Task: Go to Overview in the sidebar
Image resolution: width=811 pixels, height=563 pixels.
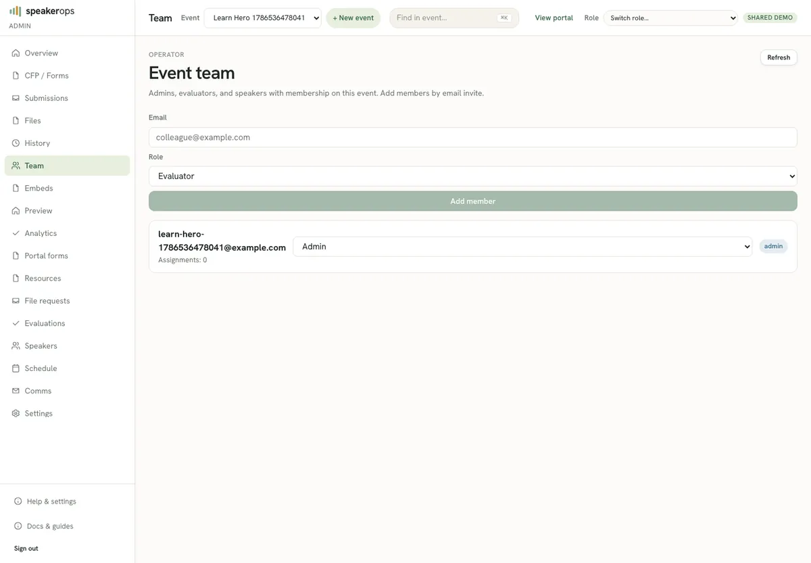Action: click(67, 53)
